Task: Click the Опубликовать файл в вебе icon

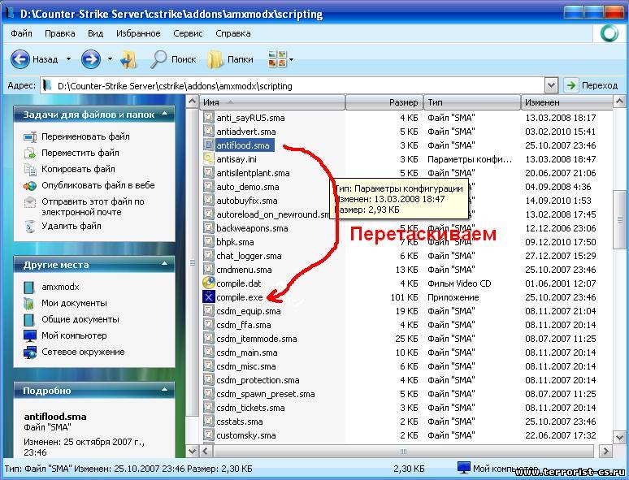Action: (30, 186)
